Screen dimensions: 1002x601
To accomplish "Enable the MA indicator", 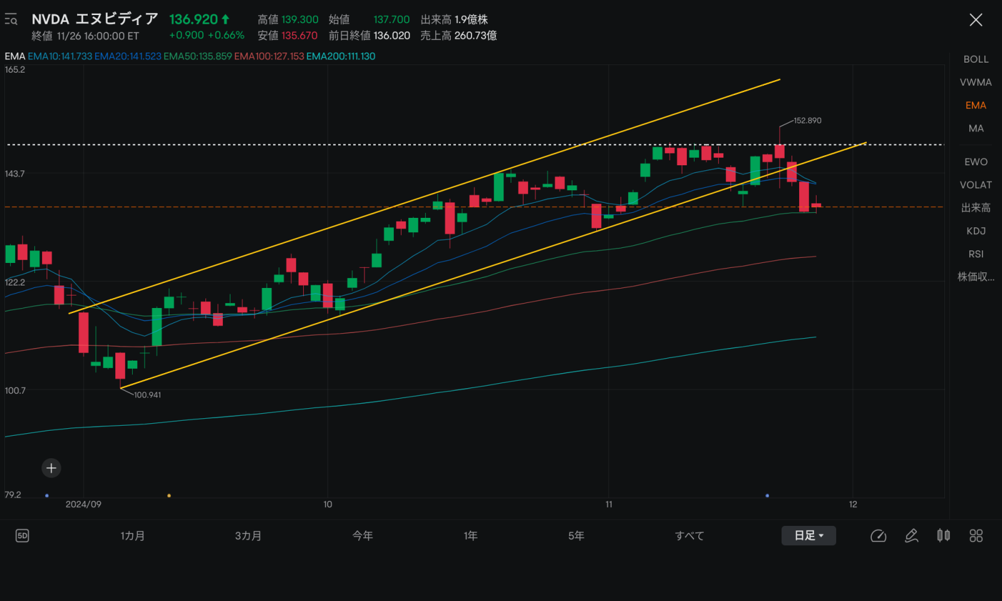I will pyautogui.click(x=976, y=128).
